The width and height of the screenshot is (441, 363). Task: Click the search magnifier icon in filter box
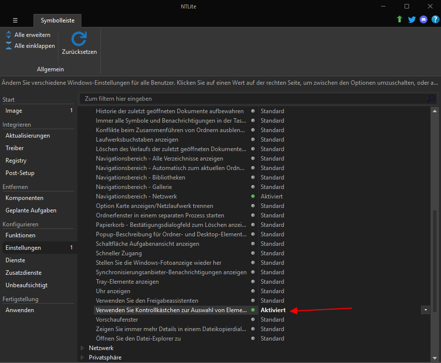click(431, 99)
